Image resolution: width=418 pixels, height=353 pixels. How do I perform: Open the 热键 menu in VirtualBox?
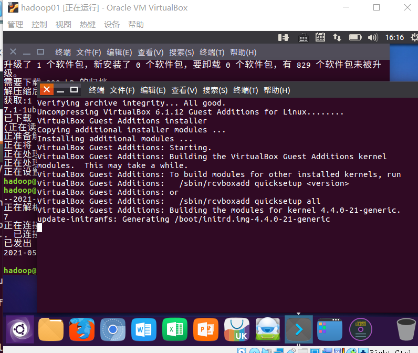(x=88, y=25)
